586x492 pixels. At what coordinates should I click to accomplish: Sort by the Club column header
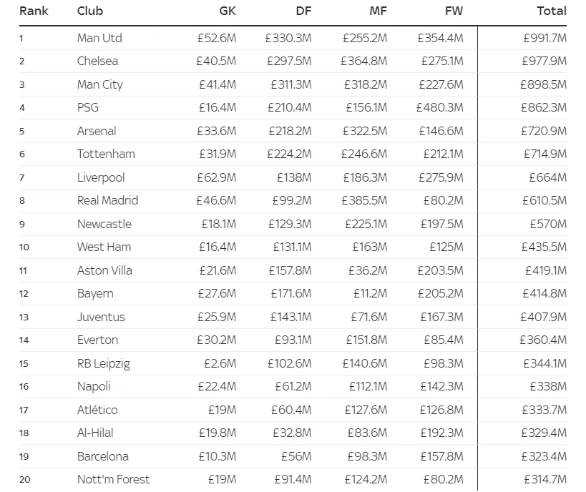[x=90, y=11]
